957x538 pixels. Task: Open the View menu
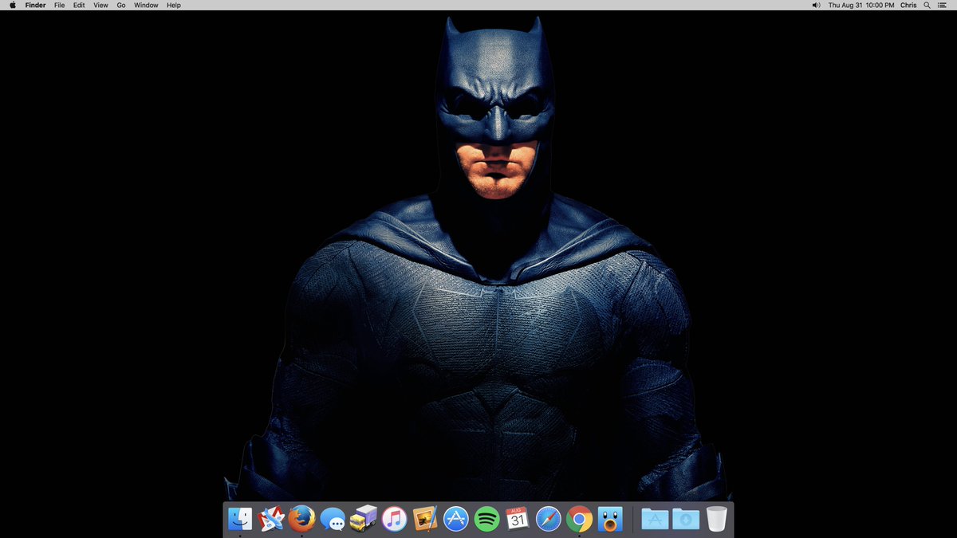pos(100,5)
